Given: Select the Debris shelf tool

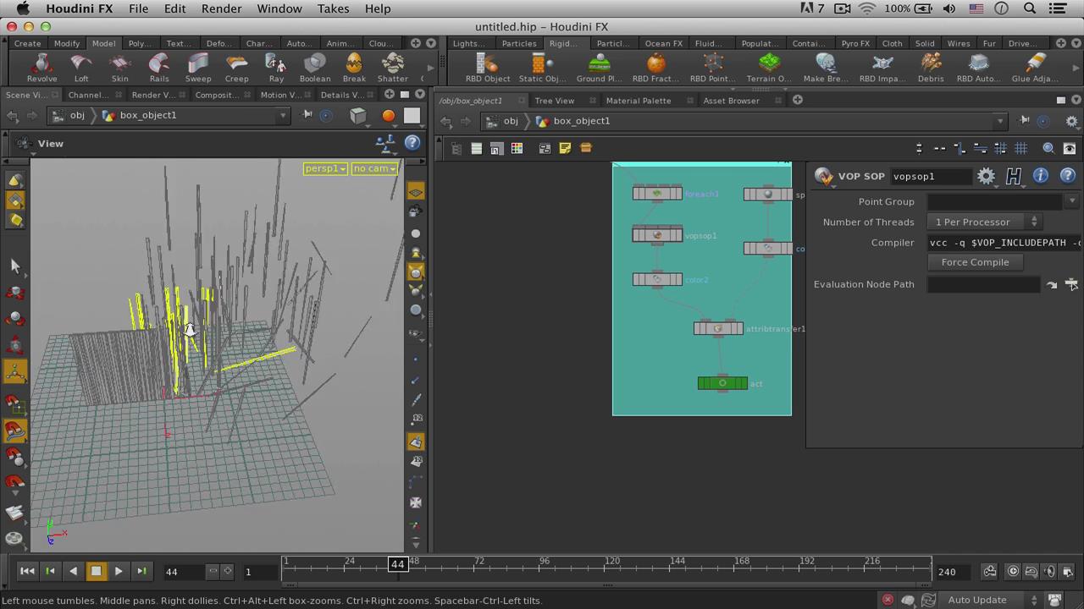Looking at the screenshot, I should point(931,68).
